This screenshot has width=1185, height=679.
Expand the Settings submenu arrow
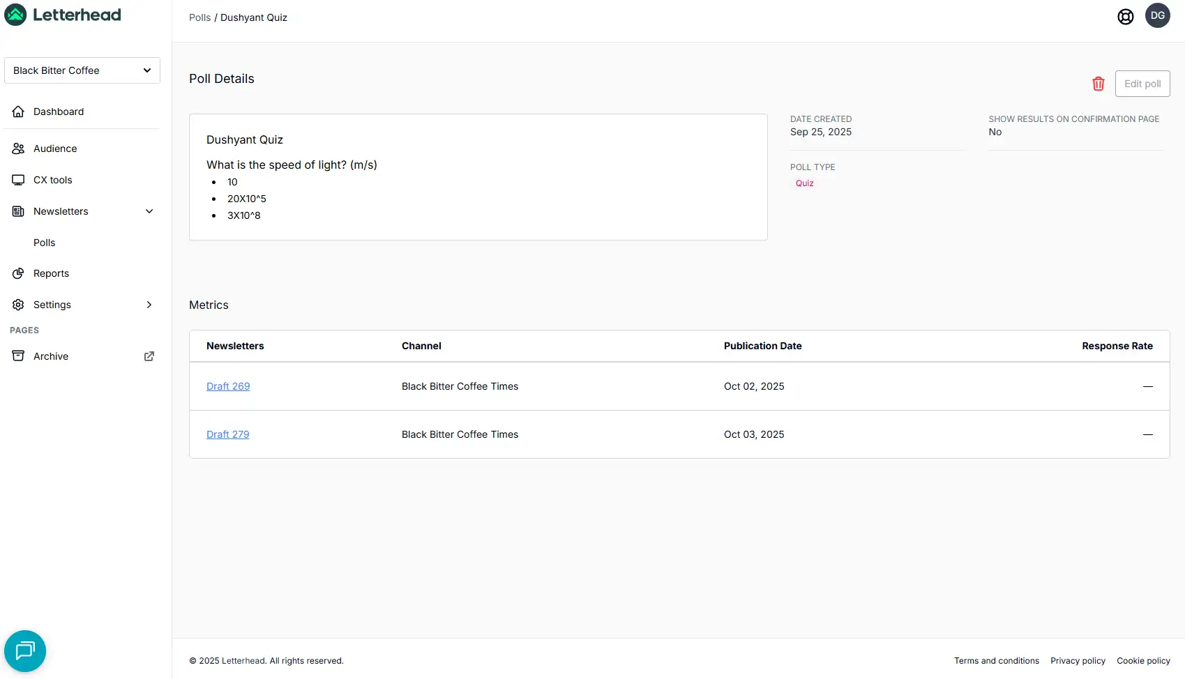[149, 305]
